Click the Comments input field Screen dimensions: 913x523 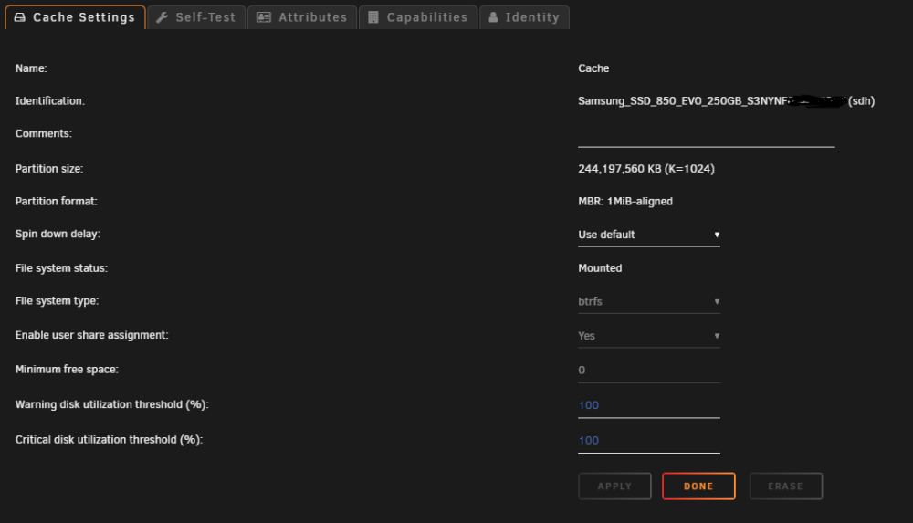coord(707,136)
